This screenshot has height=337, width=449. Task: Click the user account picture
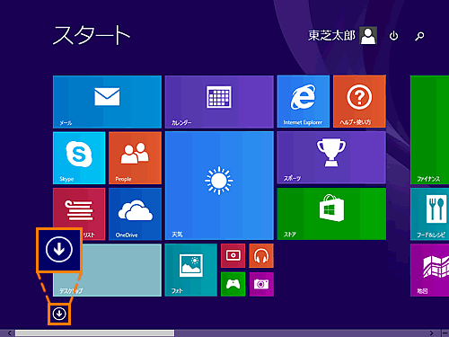(x=368, y=36)
